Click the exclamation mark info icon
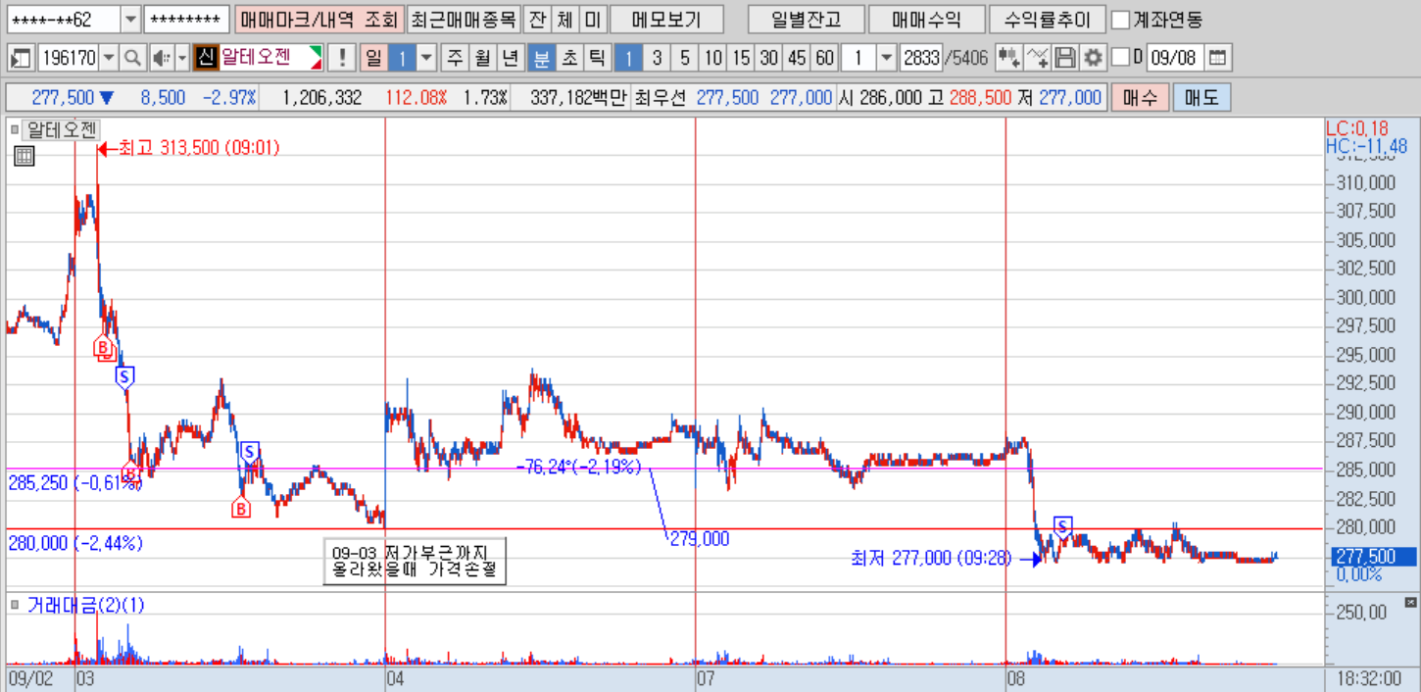This screenshot has height=692, width=1421. [x=342, y=58]
